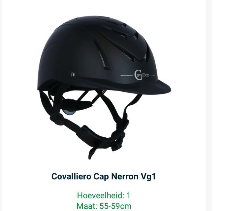Click the loose chin strap end

pyautogui.click(x=93, y=152)
